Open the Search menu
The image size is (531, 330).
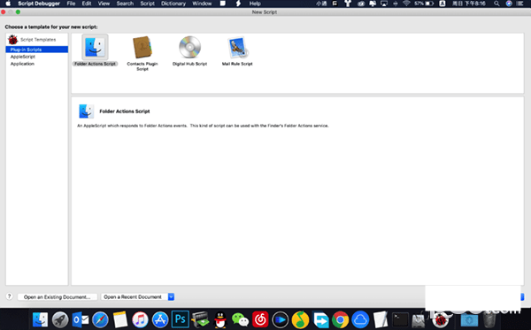pyautogui.click(x=125, y=4)
